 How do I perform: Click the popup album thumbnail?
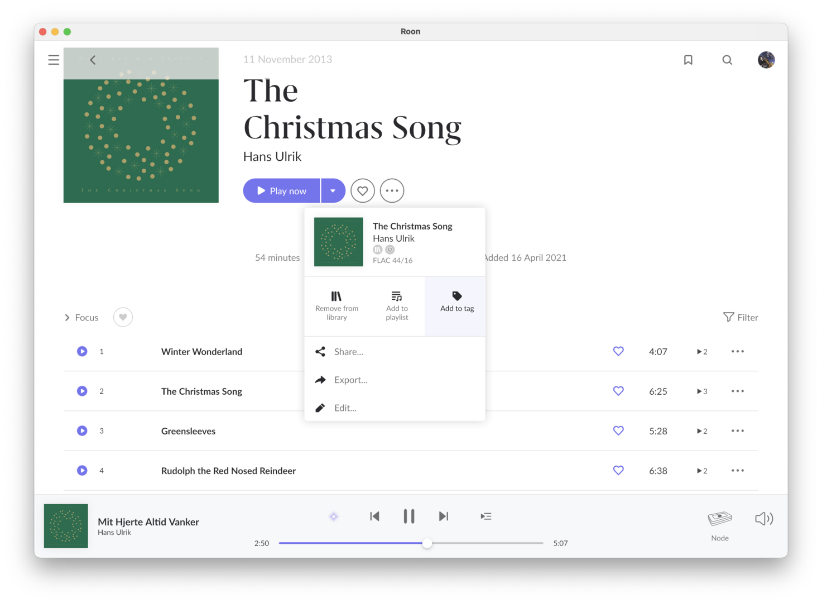point(339,242)
